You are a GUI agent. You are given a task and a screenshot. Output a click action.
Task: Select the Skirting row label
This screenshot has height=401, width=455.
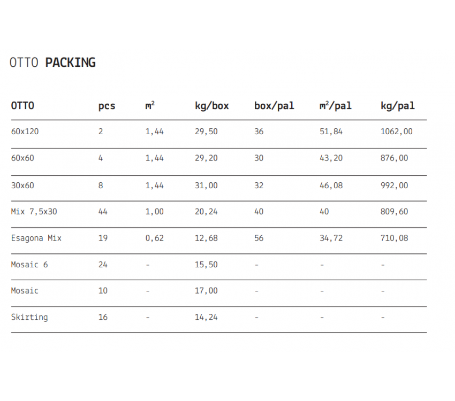[29, 318]
